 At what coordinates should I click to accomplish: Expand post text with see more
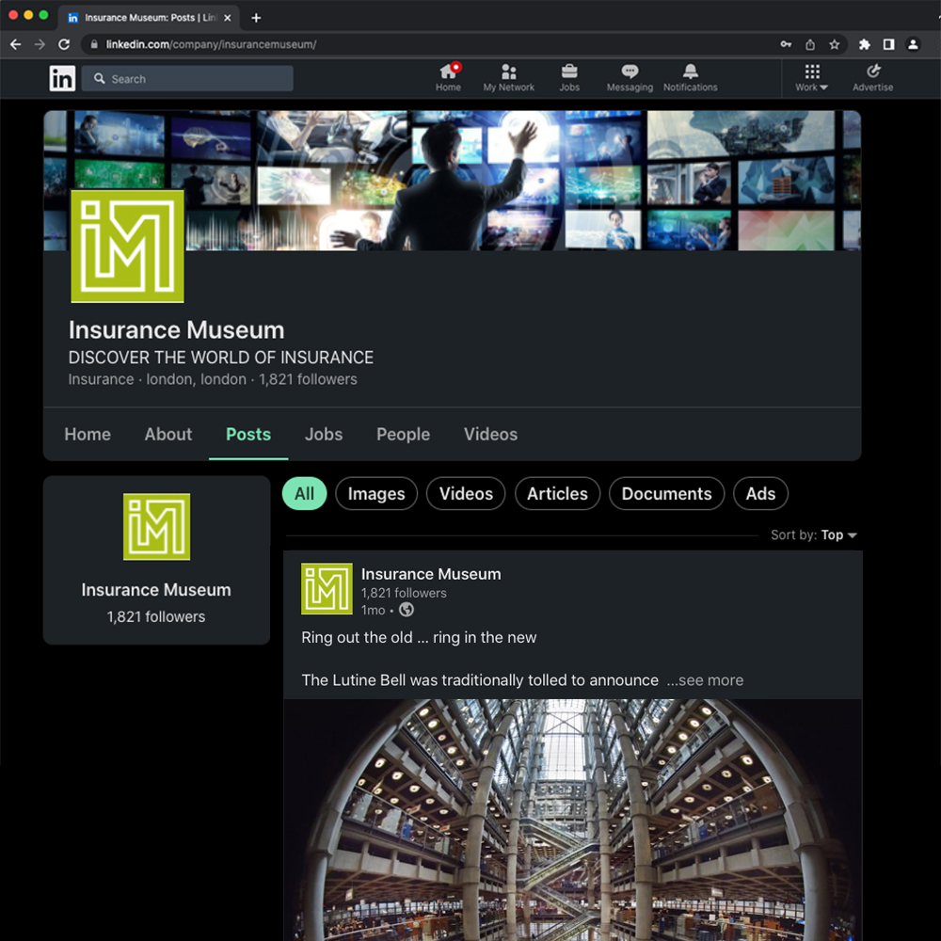pyautogui.click(x=705, y=680)
